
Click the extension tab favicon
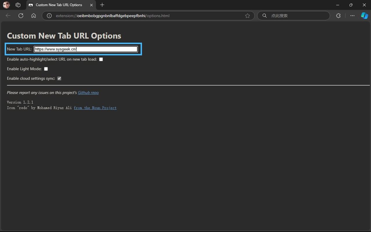pyautogui.click(x=31, y=5)
